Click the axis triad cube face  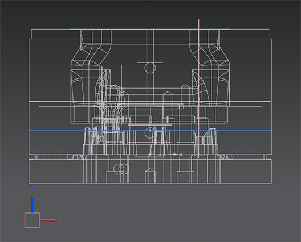point(32,220)
